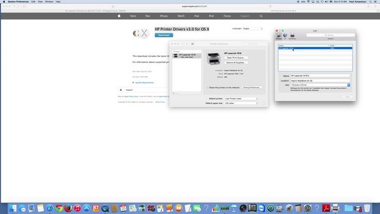The image size is (380, 214).
Task: Open the Language dropdown on Apple page
Action: pyautogui.click(x=252, y=29)
